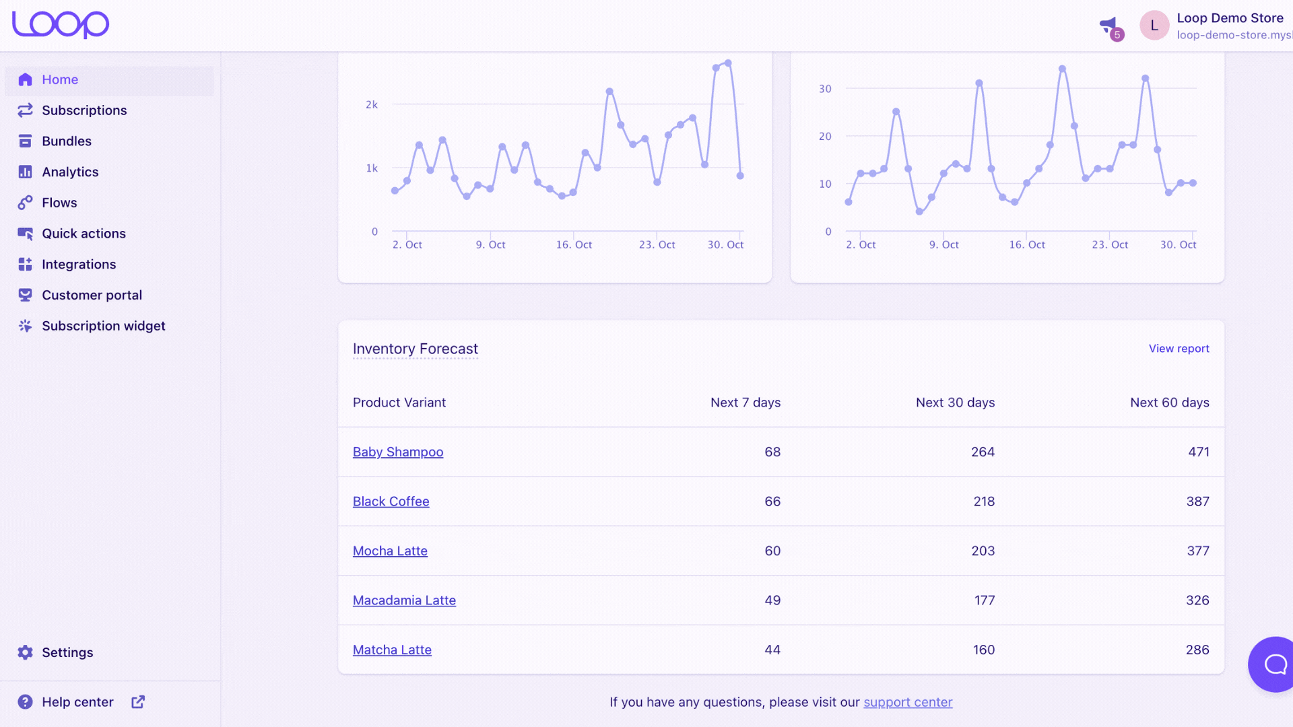Click the Inventory Forecast heading
Viewport: 1293px width, 727px height.
tap(416, 349)
